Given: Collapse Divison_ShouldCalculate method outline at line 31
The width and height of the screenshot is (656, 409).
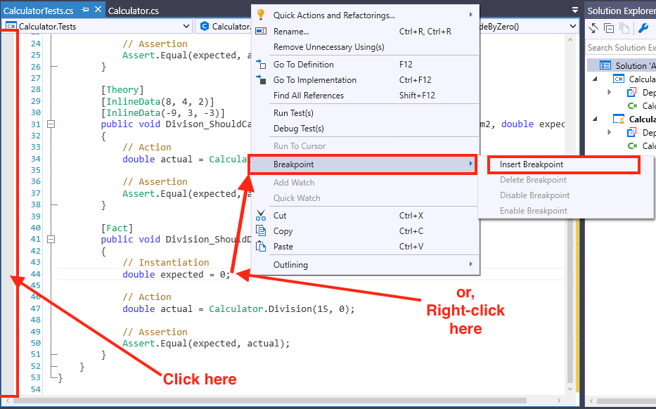Looking at the screenshot, I should click(x=51, y=124).
